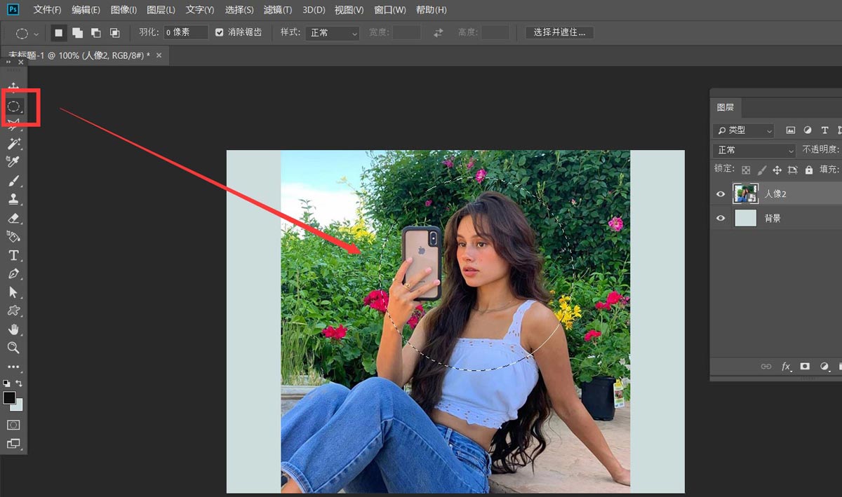The height and width of the screenshot is (497, 842).
Task: Select the Zoom tool
Action: coord(13,348)
